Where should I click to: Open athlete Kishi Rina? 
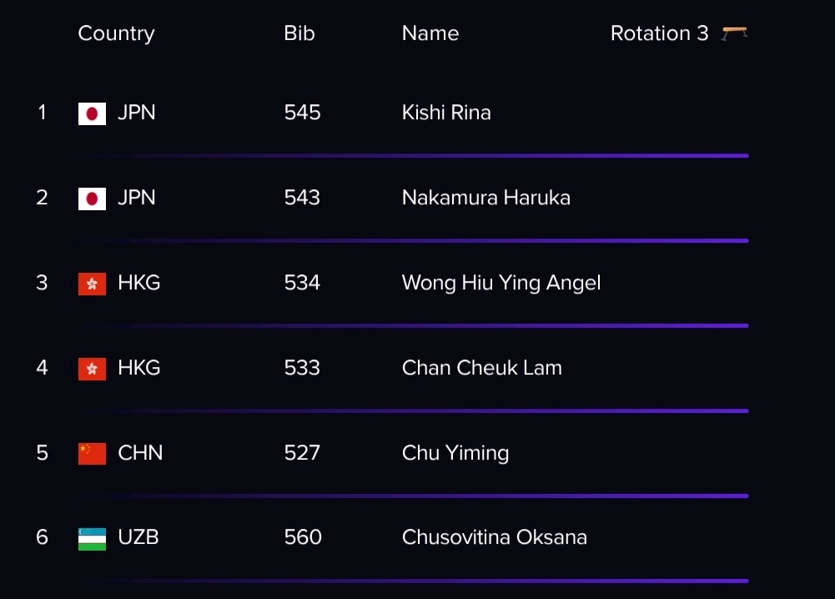[x=446, y=113]
